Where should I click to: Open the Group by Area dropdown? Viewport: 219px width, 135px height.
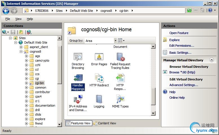pos(115,40)
